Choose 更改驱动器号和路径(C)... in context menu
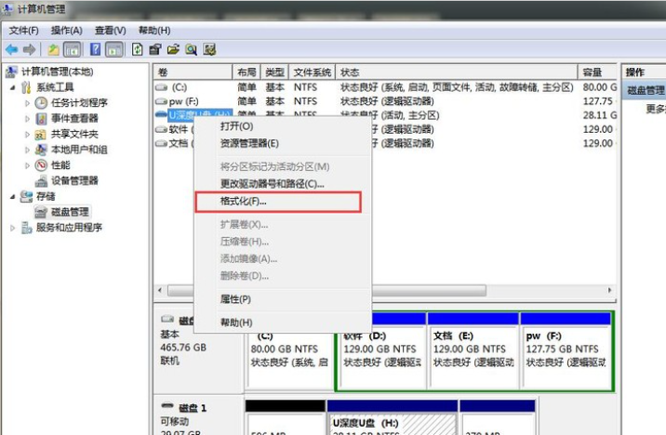This screenshot has width=666, height=435. coord(283,184)
